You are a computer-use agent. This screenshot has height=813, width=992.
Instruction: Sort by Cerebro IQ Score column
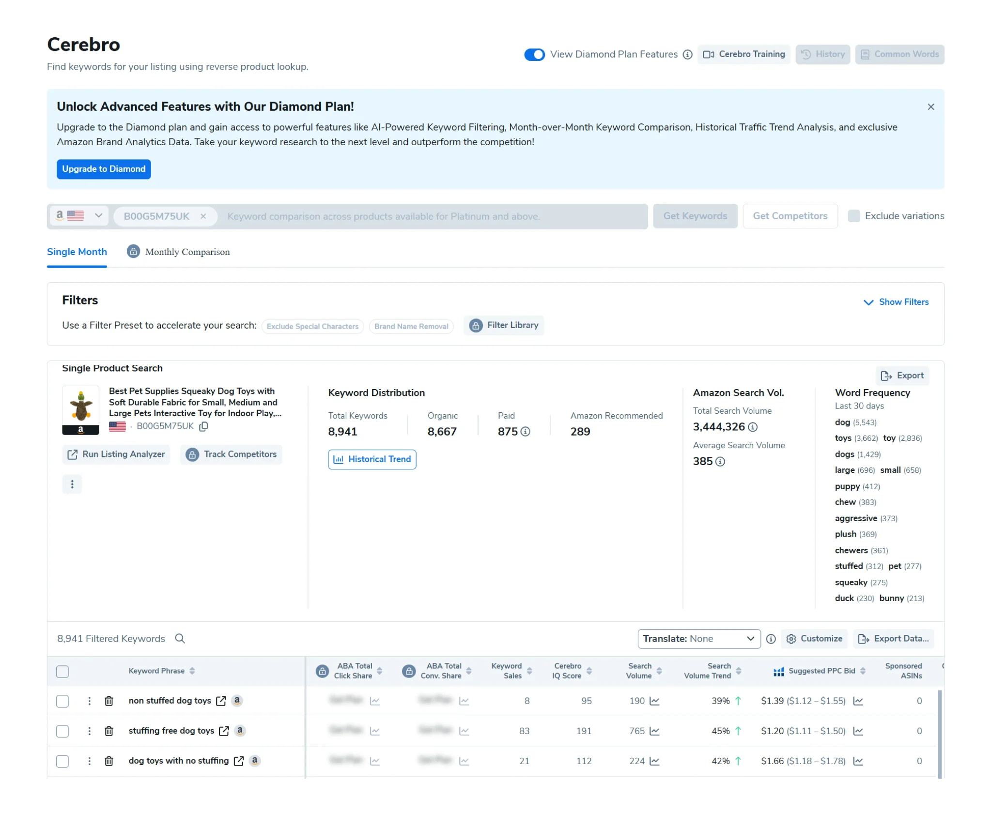coord(589,671)
